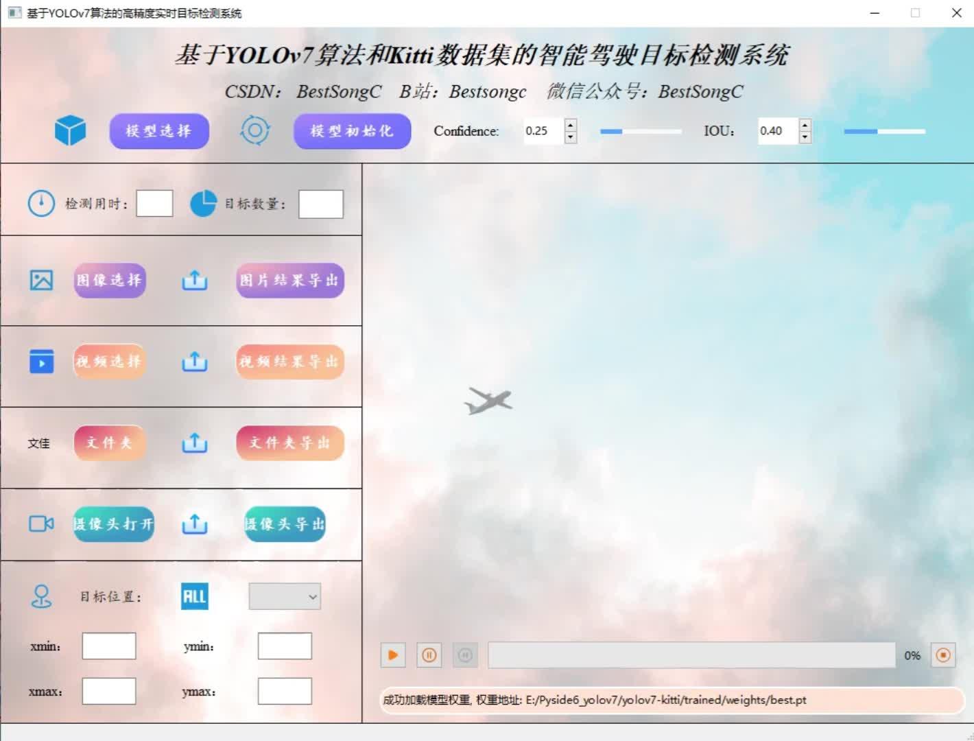
Task: Decrease IOU using the down stepper
Action: click(804, 137)
